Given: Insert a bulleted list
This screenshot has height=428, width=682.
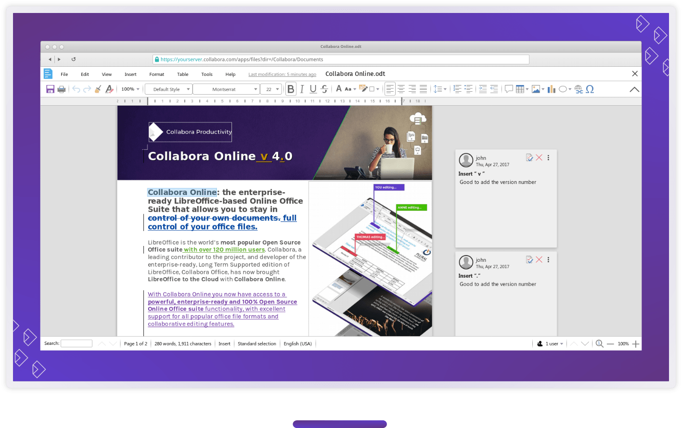Looking at the screenshot, I should click(468, 89).
